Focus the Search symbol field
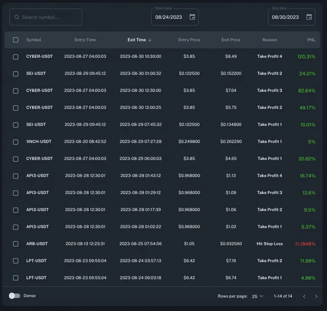Viewport: 327px width, 311px height. point(46,17)
